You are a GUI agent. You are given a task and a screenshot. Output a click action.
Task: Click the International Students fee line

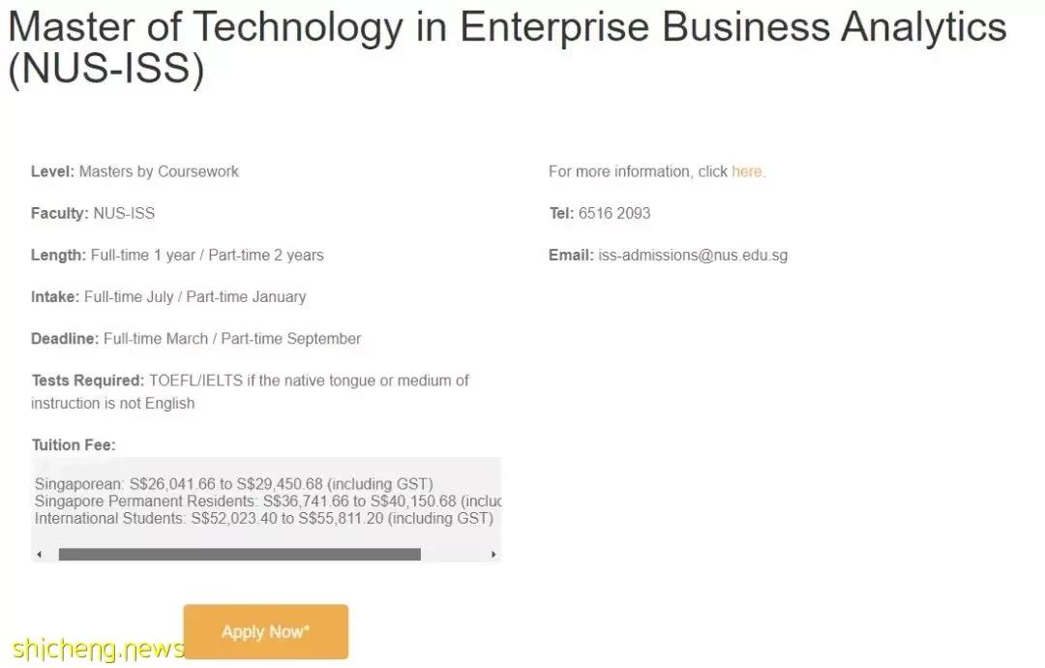(x=264, y=519)
